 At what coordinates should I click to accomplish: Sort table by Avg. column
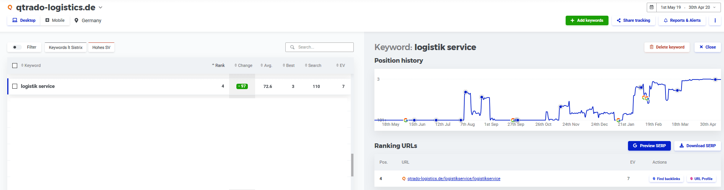click(x=266, y=65)
